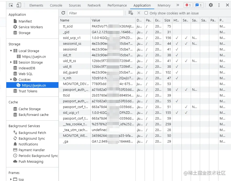Viewport: 231px width, 181px height.
Task: Activate the inspect element picker icon
Action: (x=11, y=5)
